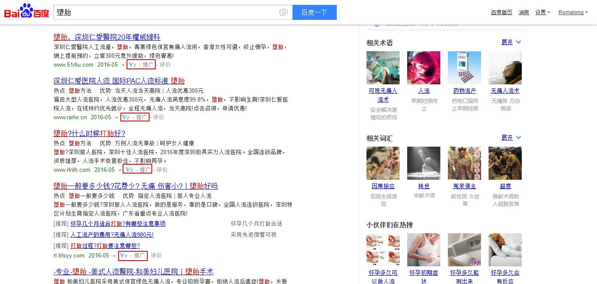Open sublink 怀孕几个月适合打胎?有哪些注意事项
The height and width of the screenshot is (284, 597).
tap(118, 224)
